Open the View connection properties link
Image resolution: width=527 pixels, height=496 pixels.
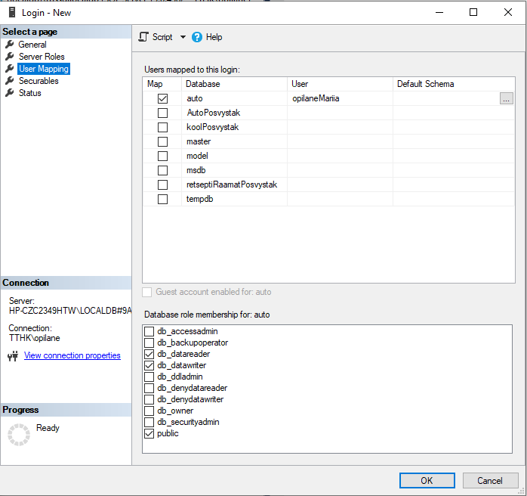(x=72, y=355)
